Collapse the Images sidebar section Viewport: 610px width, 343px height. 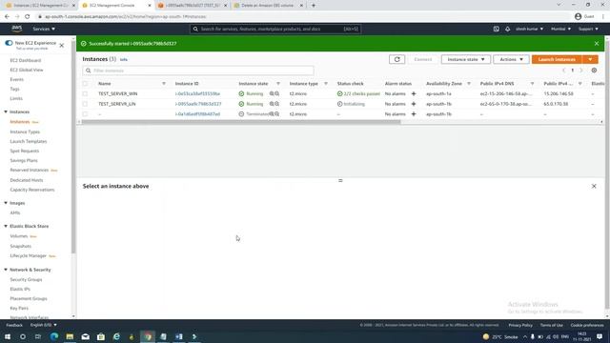pos(6,203)
